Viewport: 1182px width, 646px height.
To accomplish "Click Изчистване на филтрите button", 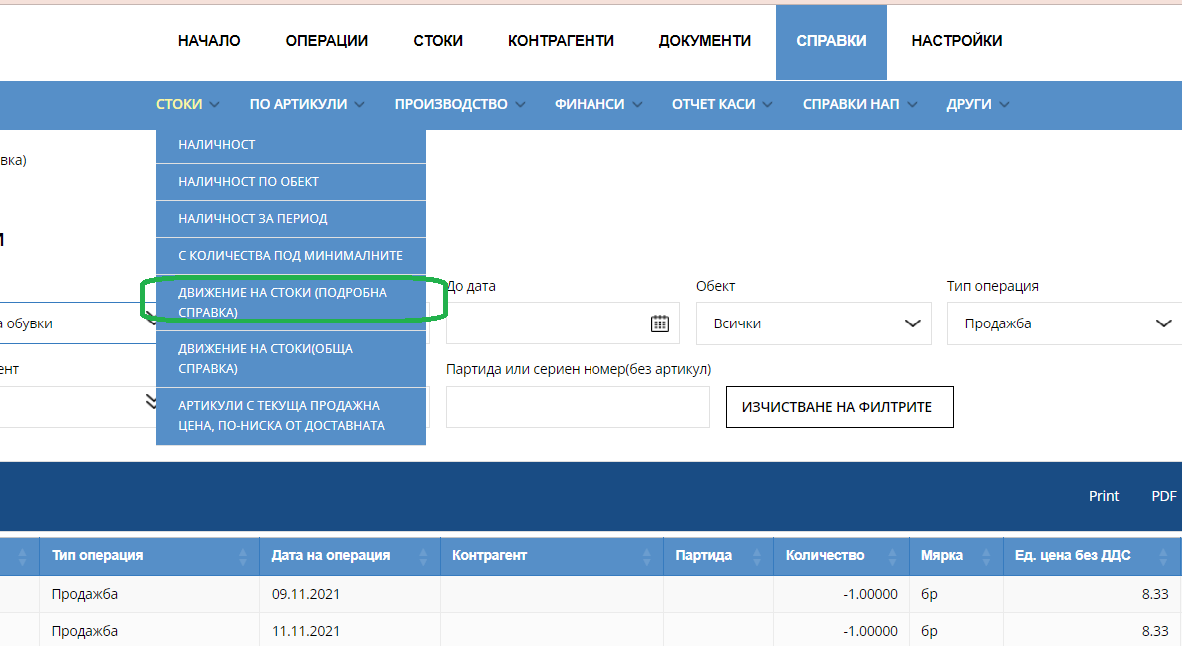I will 839,407.
